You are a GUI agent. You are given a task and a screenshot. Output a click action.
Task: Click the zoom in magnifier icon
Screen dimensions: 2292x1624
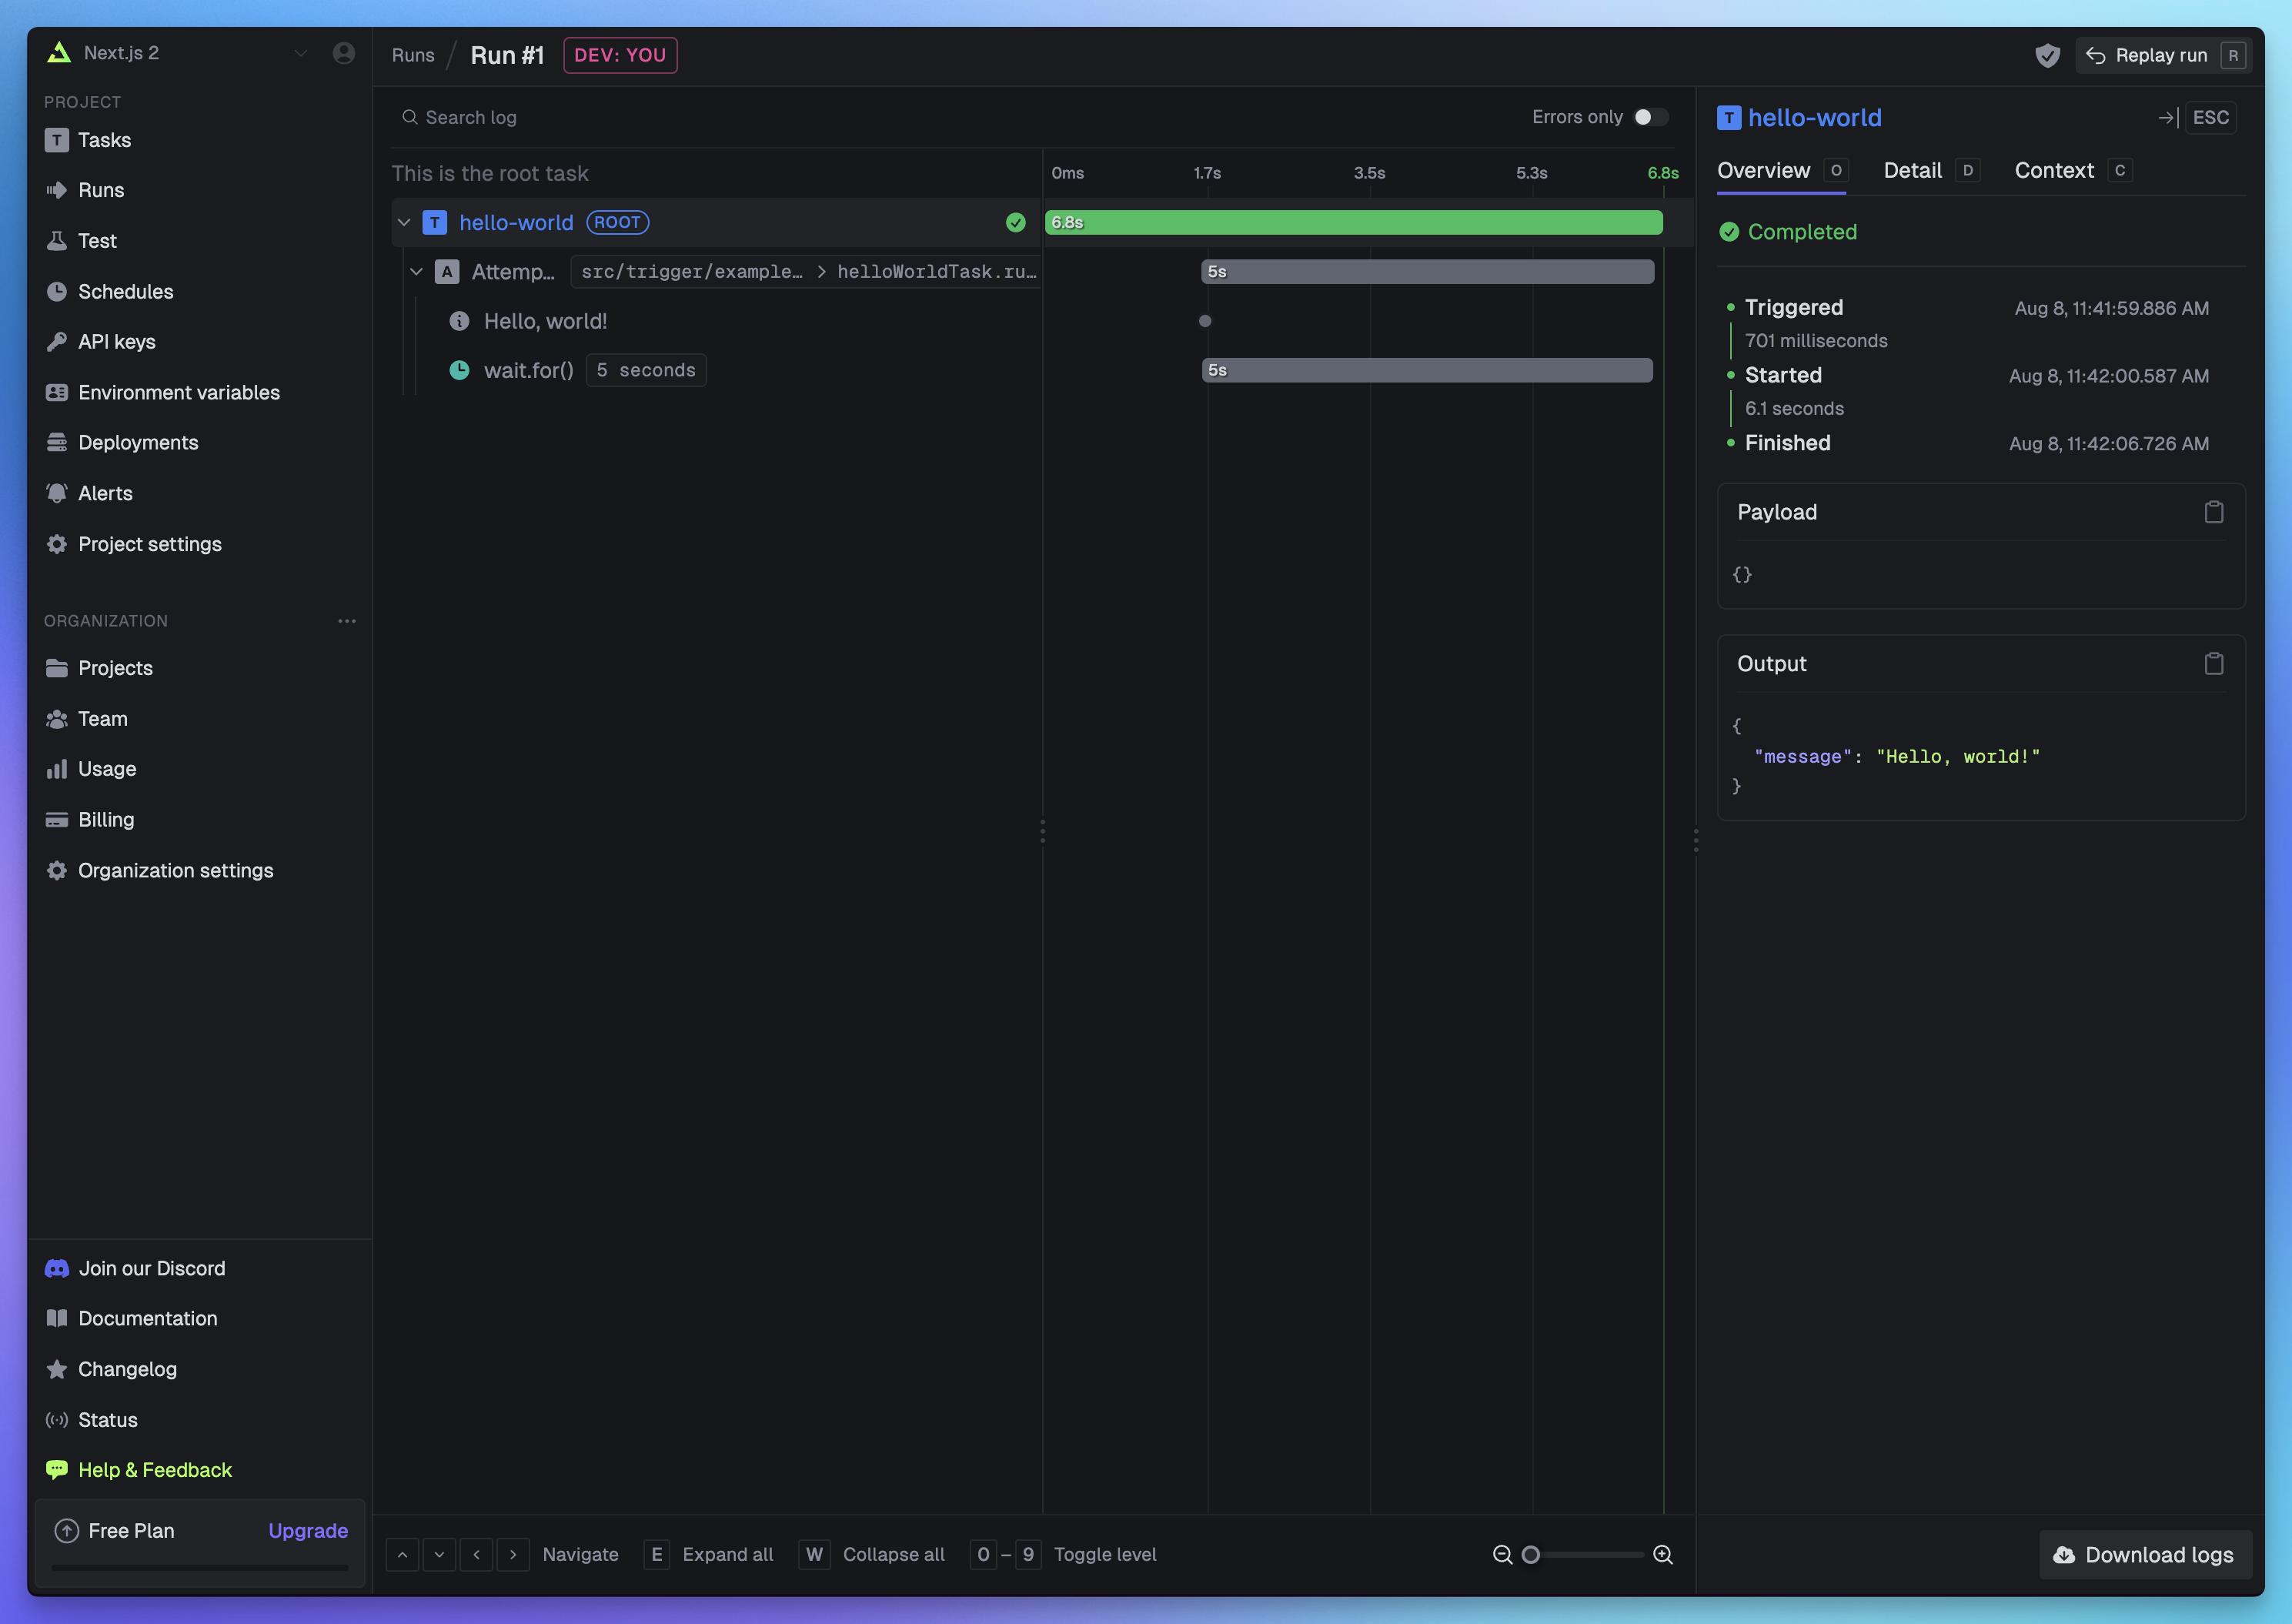click(x=1663, y=1554)
